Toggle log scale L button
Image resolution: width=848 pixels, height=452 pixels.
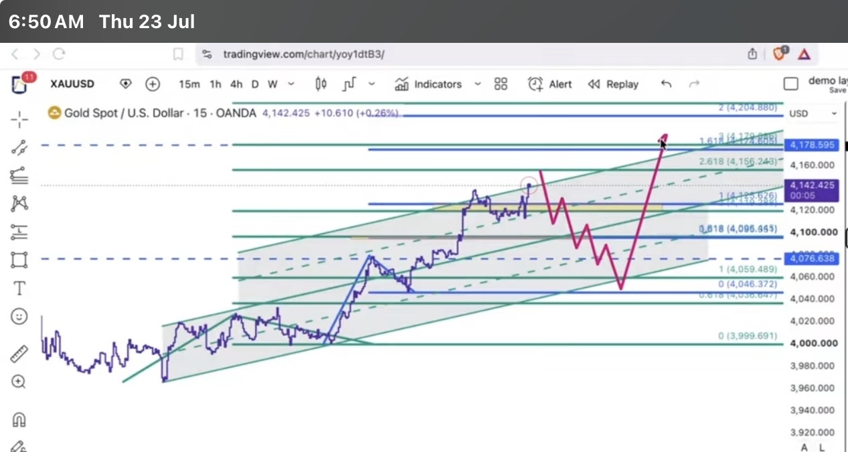pyautogui.click(x=823, y=447)
